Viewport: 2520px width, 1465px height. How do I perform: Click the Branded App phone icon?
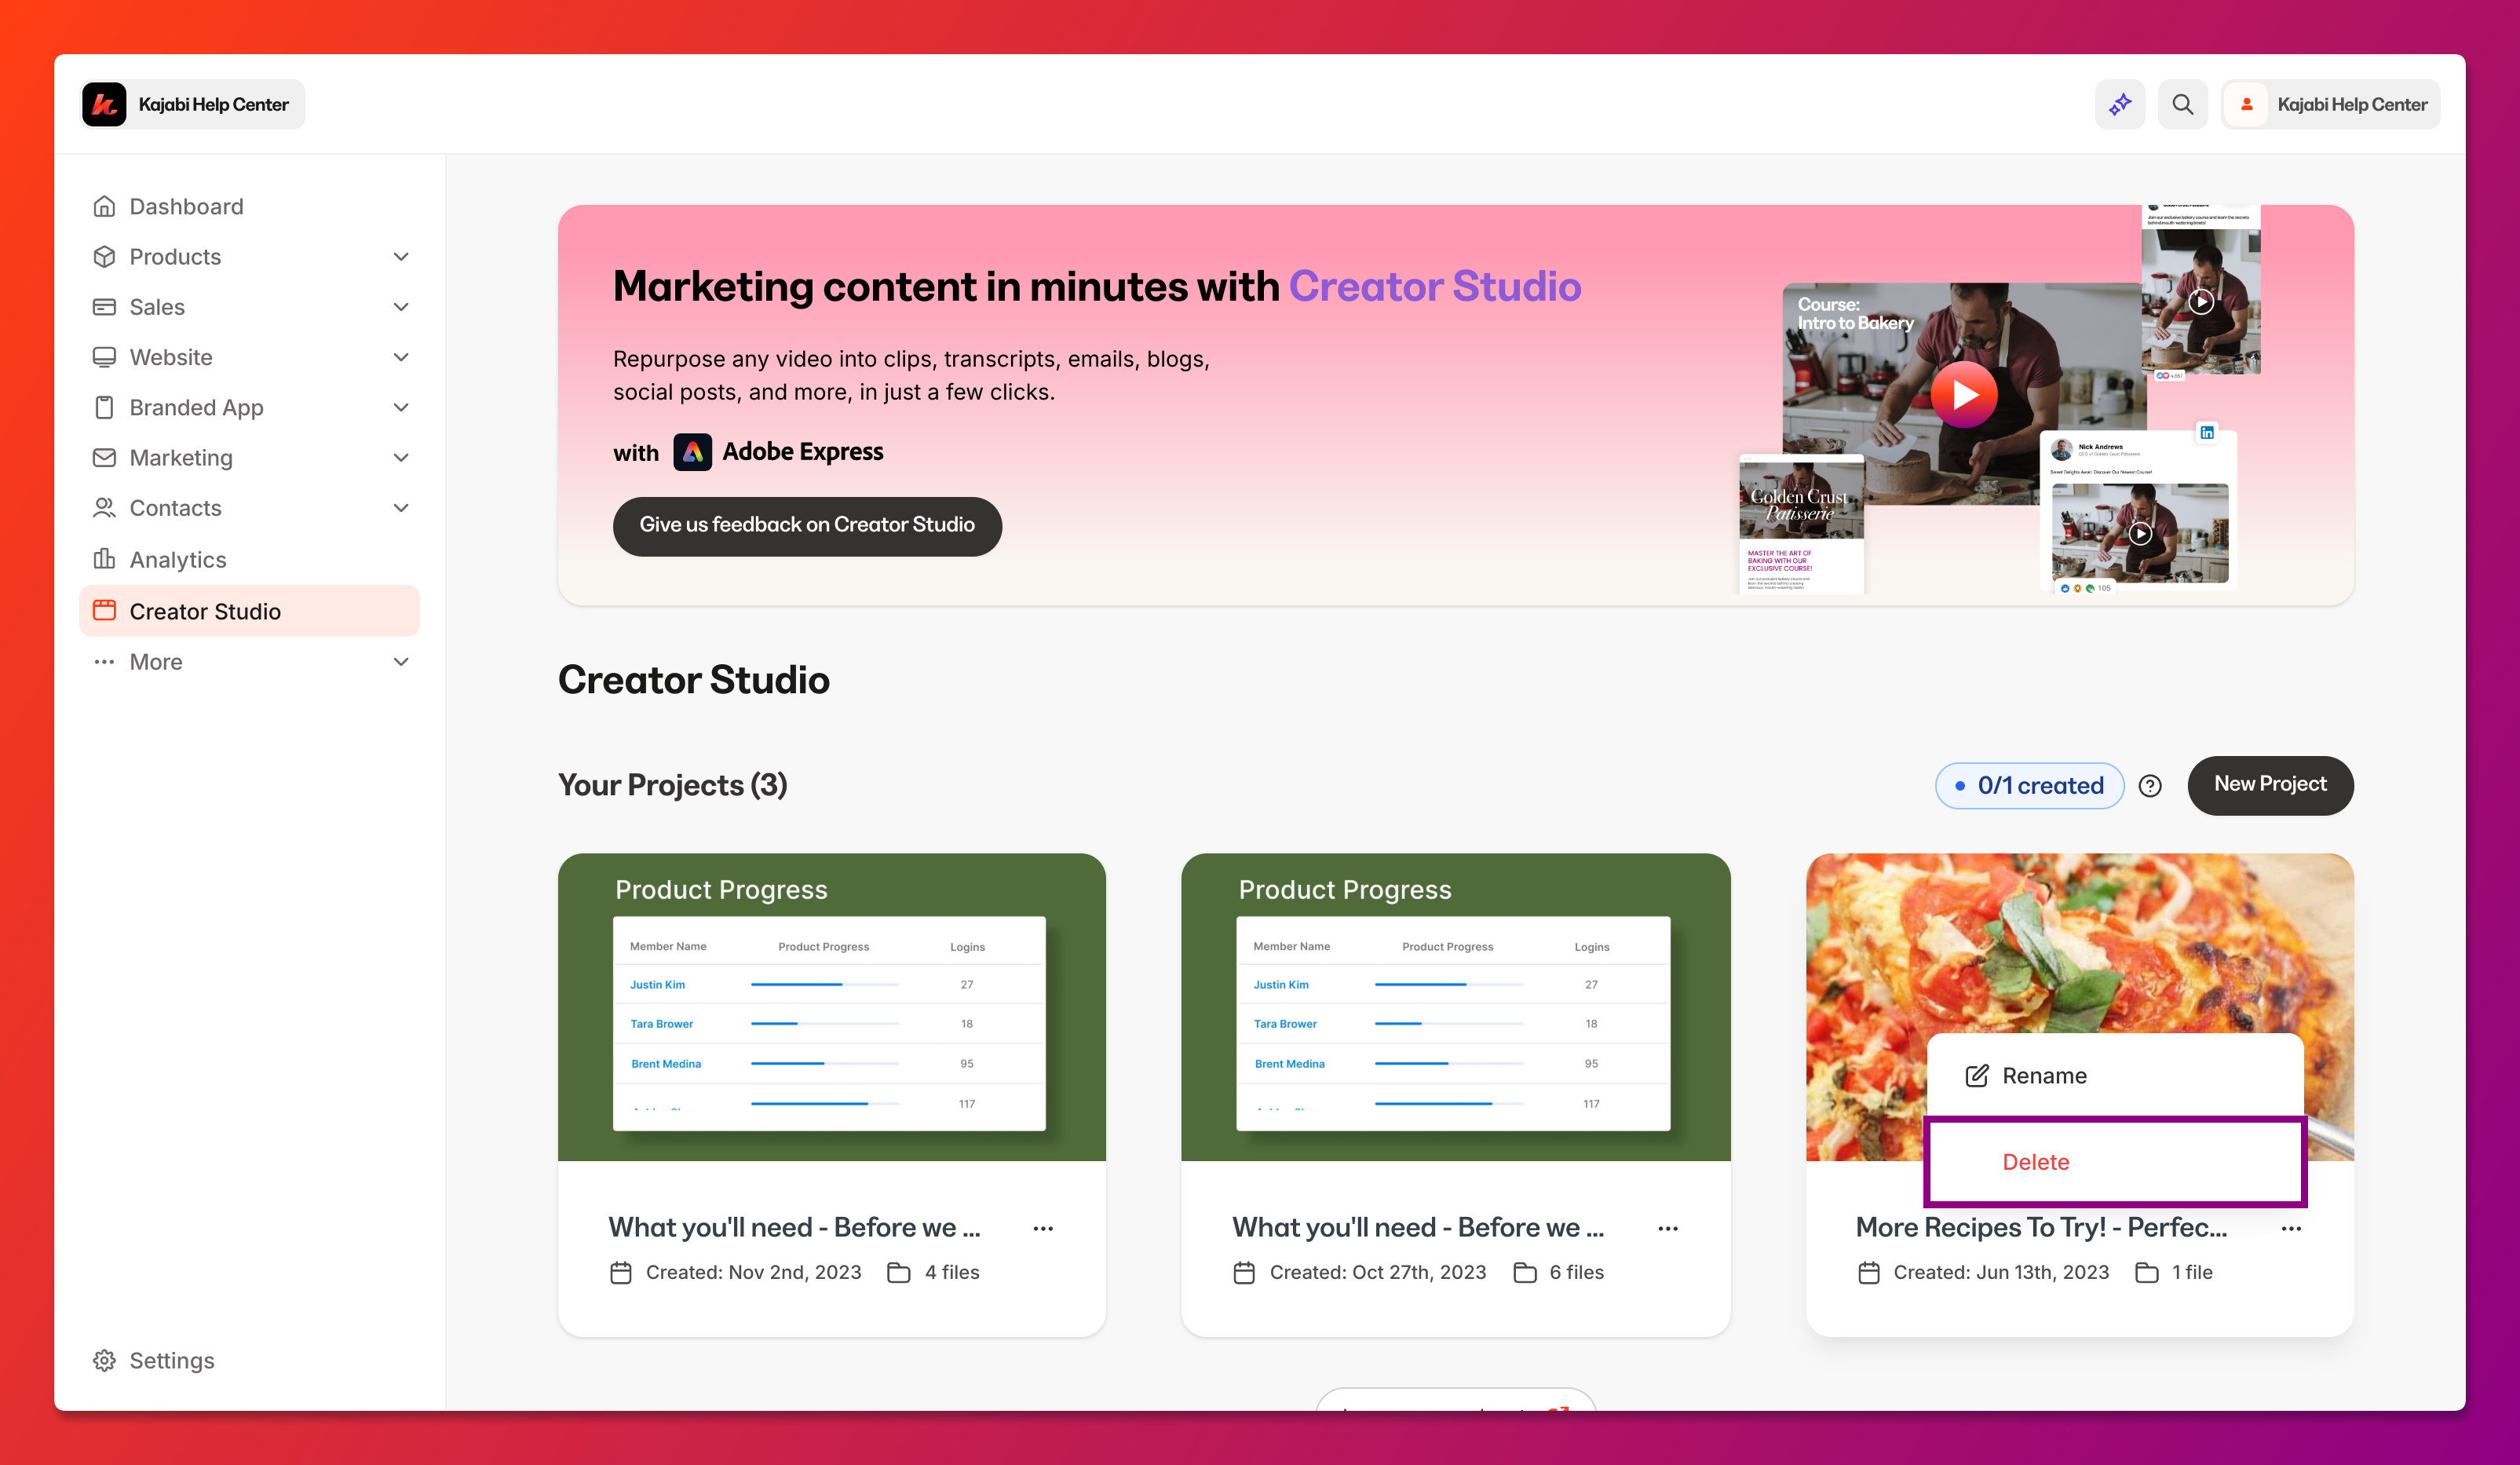(104, 407)
